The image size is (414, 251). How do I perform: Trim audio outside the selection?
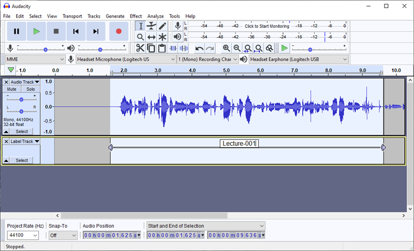point(173,48)
